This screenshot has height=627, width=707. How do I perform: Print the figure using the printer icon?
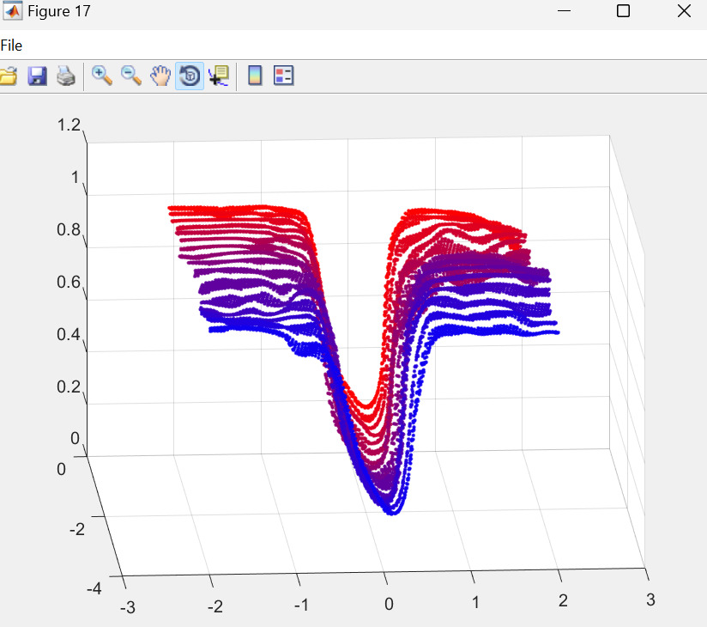click(65, 76)
